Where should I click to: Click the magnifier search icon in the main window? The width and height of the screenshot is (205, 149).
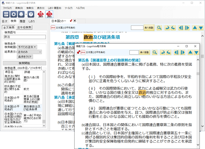[x=159, y=28]
